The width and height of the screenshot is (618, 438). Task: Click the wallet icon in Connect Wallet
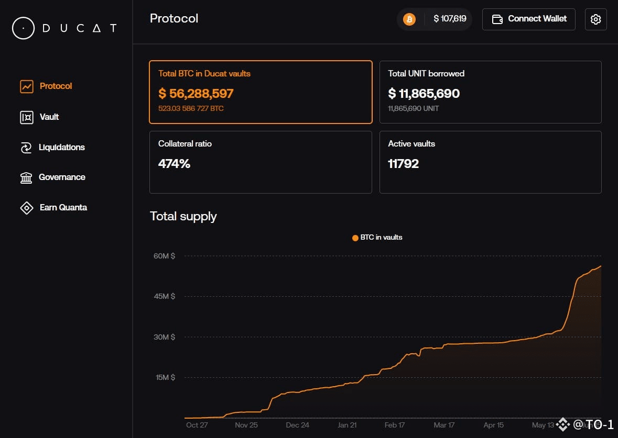click(x=497, y=19)
